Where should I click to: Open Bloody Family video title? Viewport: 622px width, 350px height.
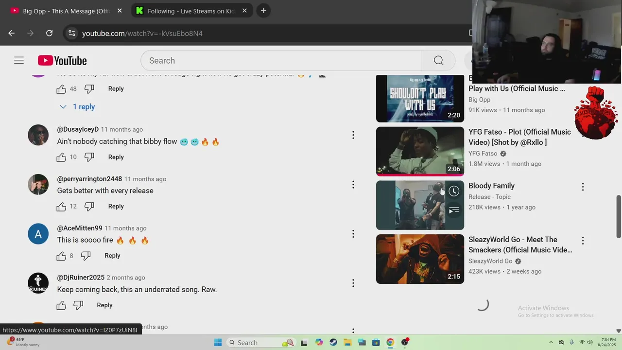click(491, 186)
